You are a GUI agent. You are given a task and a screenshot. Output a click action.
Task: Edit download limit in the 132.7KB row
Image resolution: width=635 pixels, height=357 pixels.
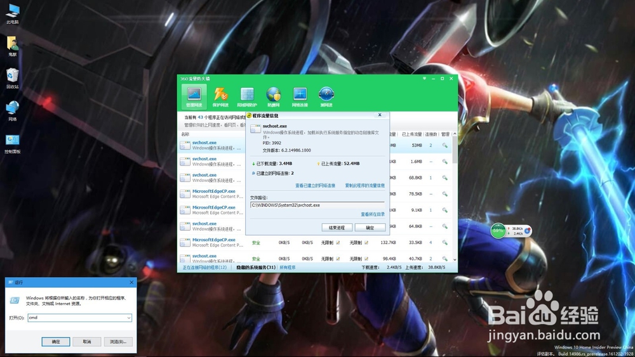point(338,243)
